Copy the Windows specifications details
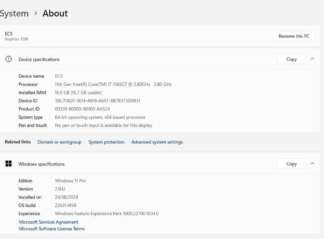Image resolution: width=324 pixels, height=239 pixels. tap(291, 164)
